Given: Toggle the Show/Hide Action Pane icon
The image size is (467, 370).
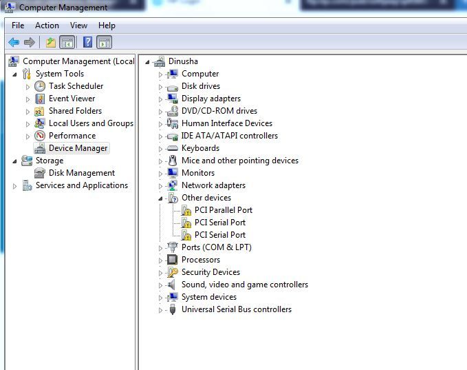Looking at the screenshot, I should click(105, 42).
